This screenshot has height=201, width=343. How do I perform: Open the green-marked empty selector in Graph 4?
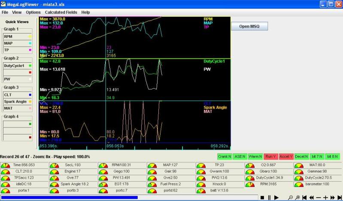[x=18, y=124]
